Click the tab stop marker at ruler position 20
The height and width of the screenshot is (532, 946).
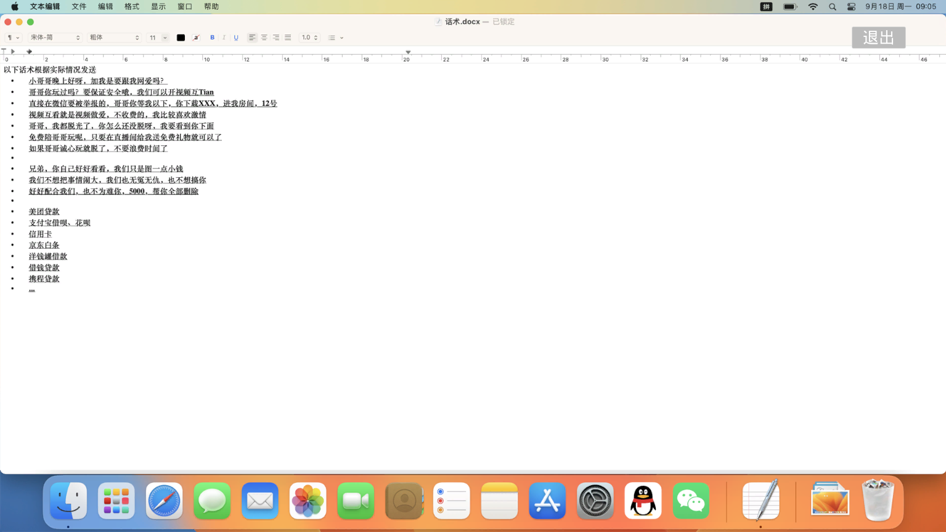(x=408, y=52)
